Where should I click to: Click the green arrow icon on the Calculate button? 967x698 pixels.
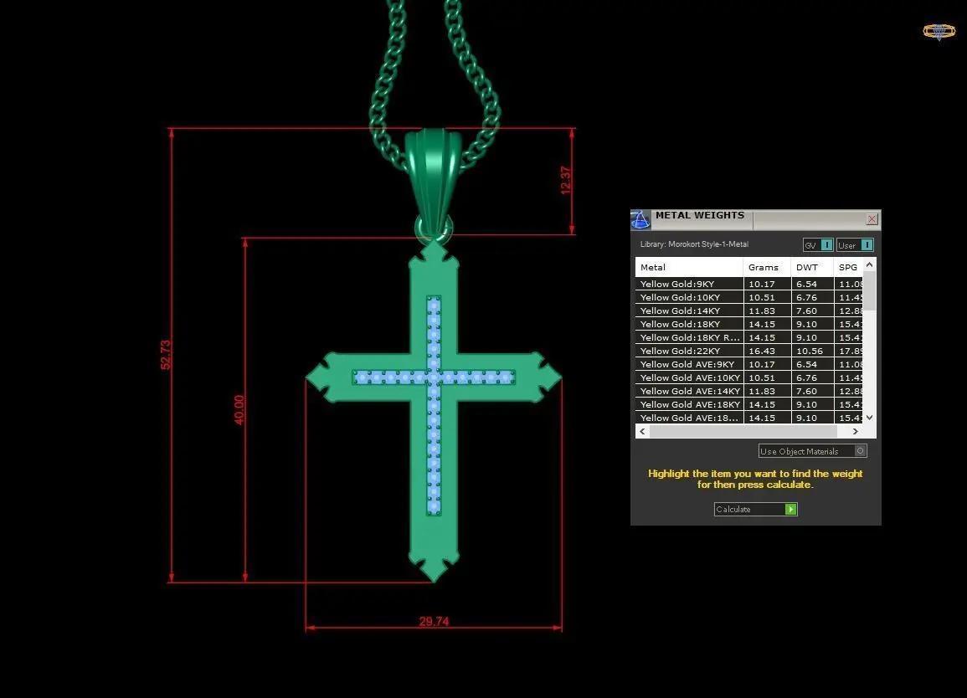point(790,510)
